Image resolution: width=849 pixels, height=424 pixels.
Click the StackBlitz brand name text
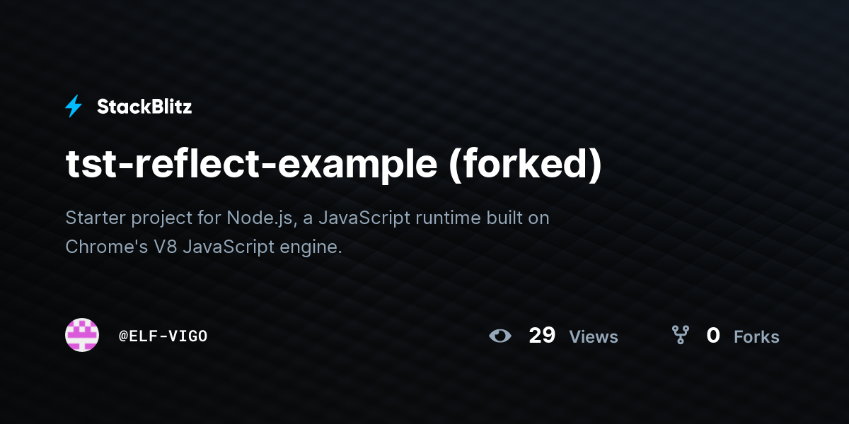(x=144, y=107)
